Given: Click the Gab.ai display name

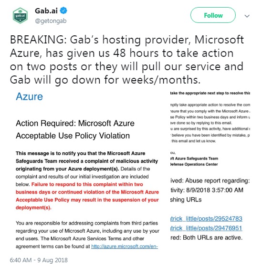Looking at the screenshot, I should coord(46,11).
